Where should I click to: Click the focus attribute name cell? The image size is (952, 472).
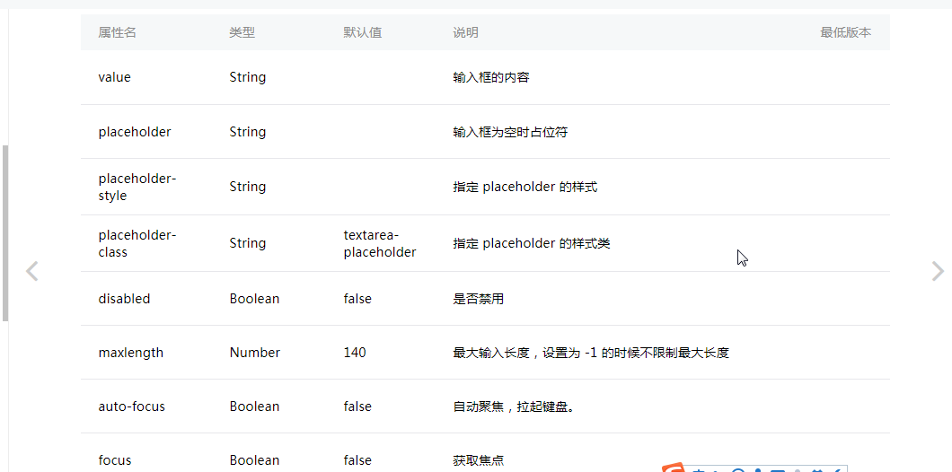115,460
